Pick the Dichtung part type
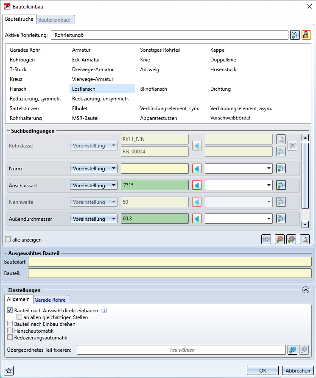Viewport: 316px width, 378px height. tap(221, 89)
